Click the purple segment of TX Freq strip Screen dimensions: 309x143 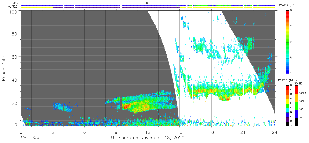tap(116, 8)
